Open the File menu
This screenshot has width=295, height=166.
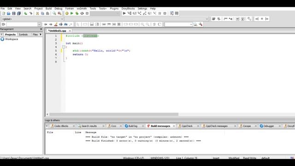[3, 9]
